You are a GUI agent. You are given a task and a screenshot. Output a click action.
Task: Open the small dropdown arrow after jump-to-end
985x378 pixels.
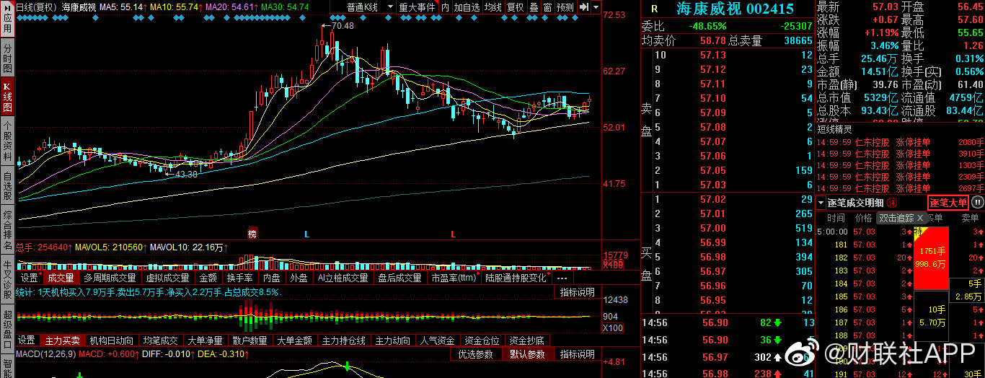coord(596,6)
